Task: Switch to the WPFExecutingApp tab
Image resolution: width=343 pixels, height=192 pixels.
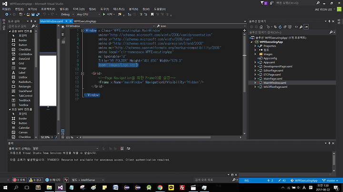Action: 85,21
